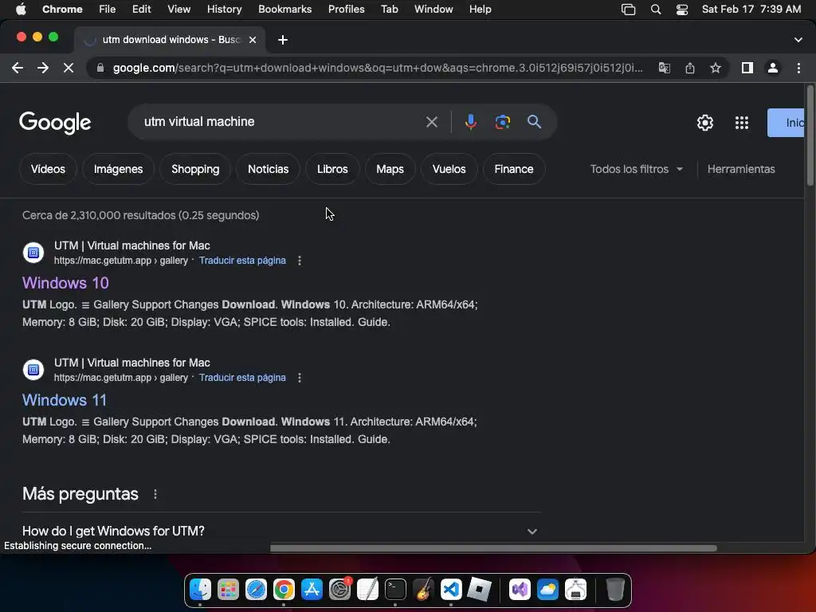The width and height of the screenshot is (816, 612).
Task: Open the Window menu
Action: point(433,10)
